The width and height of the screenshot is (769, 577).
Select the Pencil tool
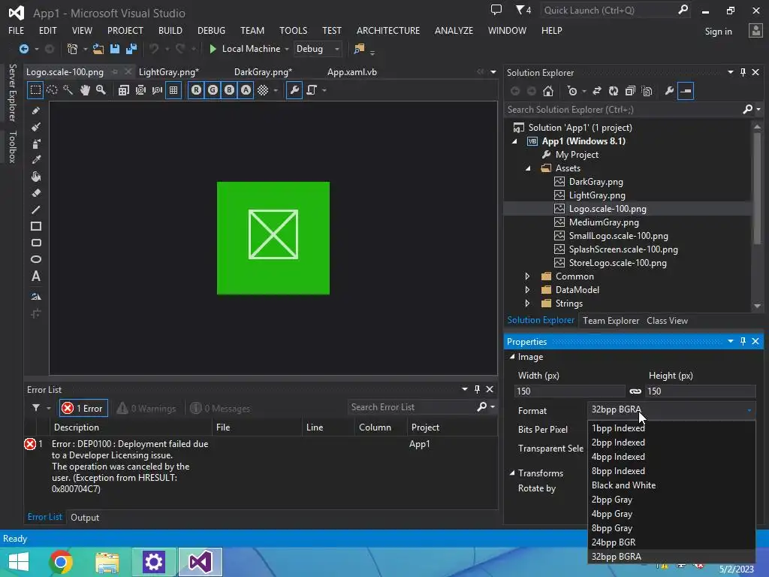point(36,111)
